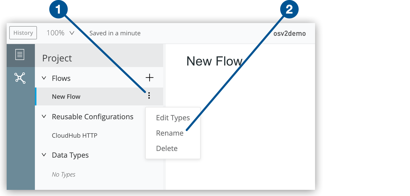The width and height of the screenshot is (410, 196).
Task: Click the network graph icon in sidebar
Action: (x=20, y=78)
